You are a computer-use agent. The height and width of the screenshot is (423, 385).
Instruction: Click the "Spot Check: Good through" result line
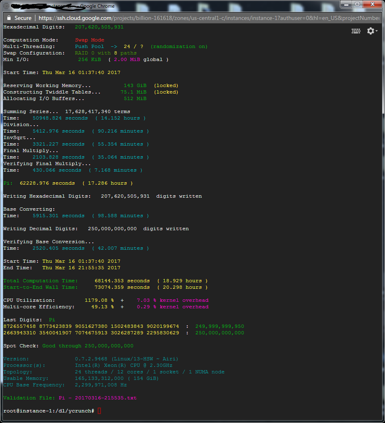(68, 346)
